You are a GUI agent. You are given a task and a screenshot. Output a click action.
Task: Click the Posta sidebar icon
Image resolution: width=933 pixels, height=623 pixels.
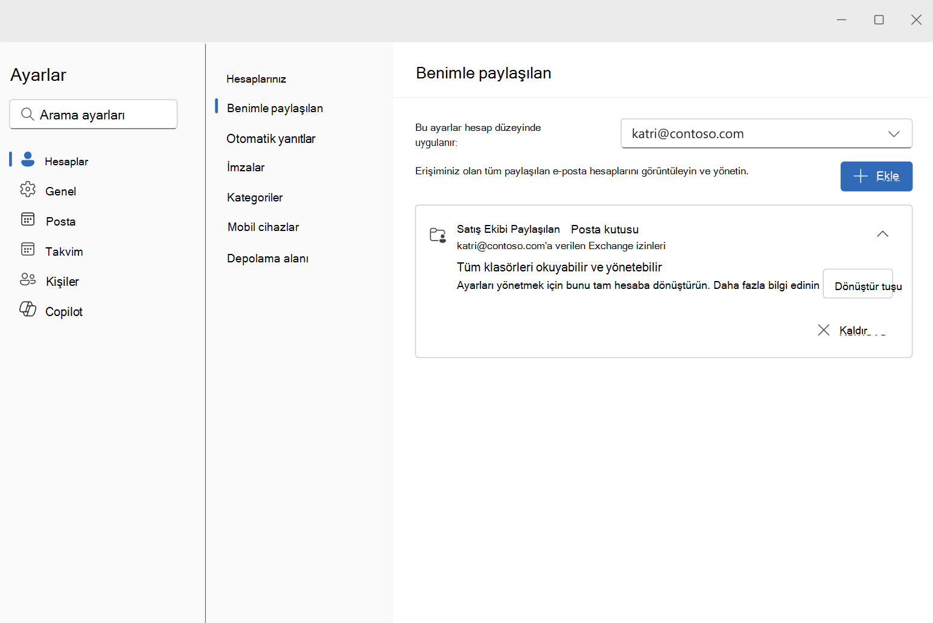(28, 219)
